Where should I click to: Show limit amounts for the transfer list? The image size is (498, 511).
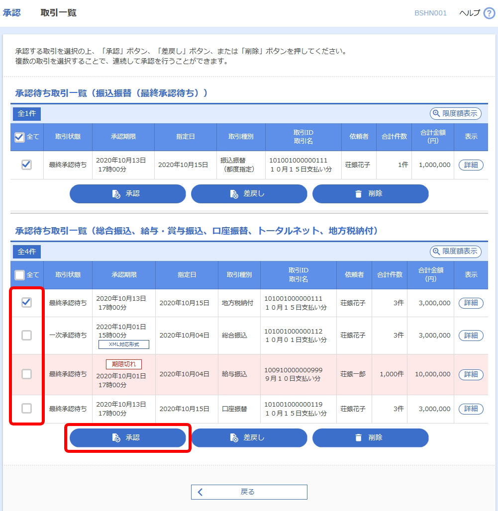click(x=455, y=114)
